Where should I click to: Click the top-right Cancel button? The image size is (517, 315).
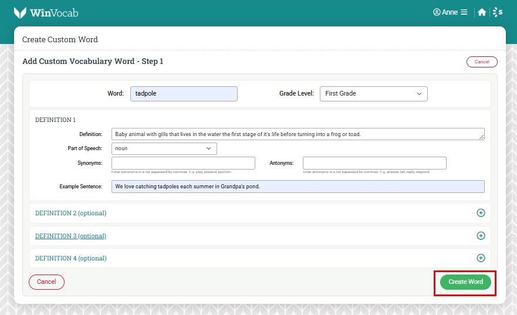[482, 62]
